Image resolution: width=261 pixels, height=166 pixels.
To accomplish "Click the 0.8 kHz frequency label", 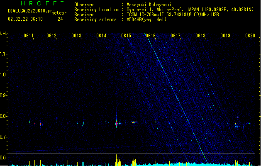I will pyautogui.click(x=3, y=116).
